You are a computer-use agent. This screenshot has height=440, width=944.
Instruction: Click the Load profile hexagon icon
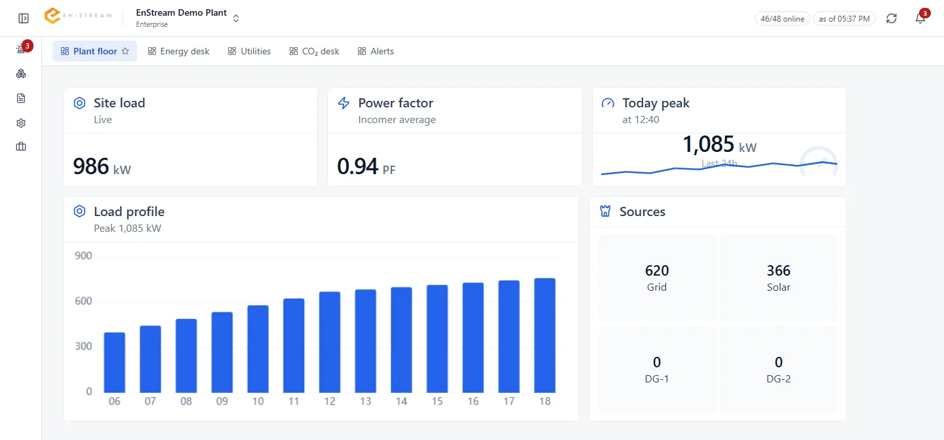point(79,211)
